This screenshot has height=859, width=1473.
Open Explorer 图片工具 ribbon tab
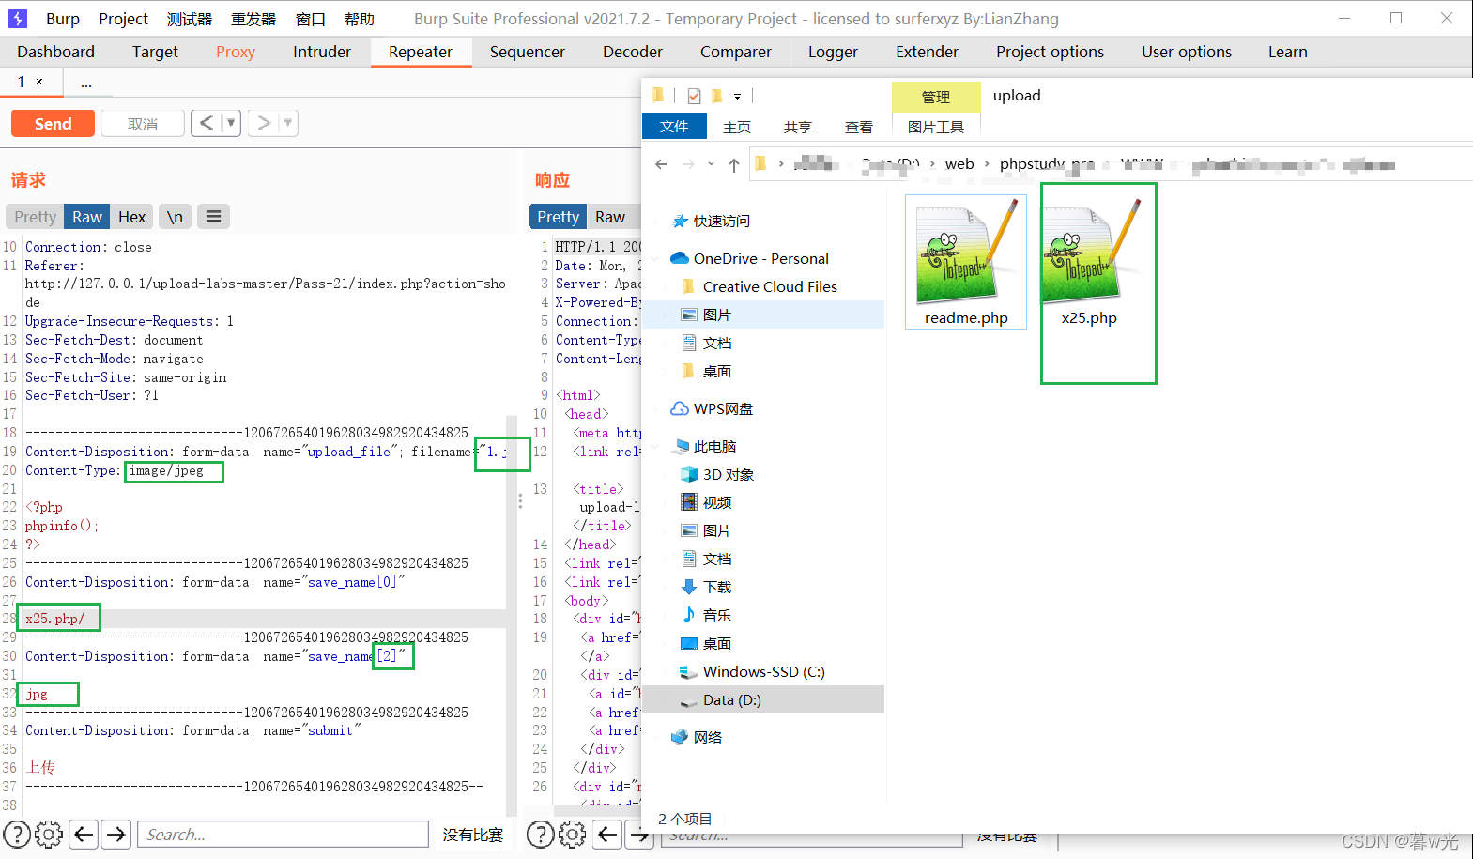tap(936, 127)
